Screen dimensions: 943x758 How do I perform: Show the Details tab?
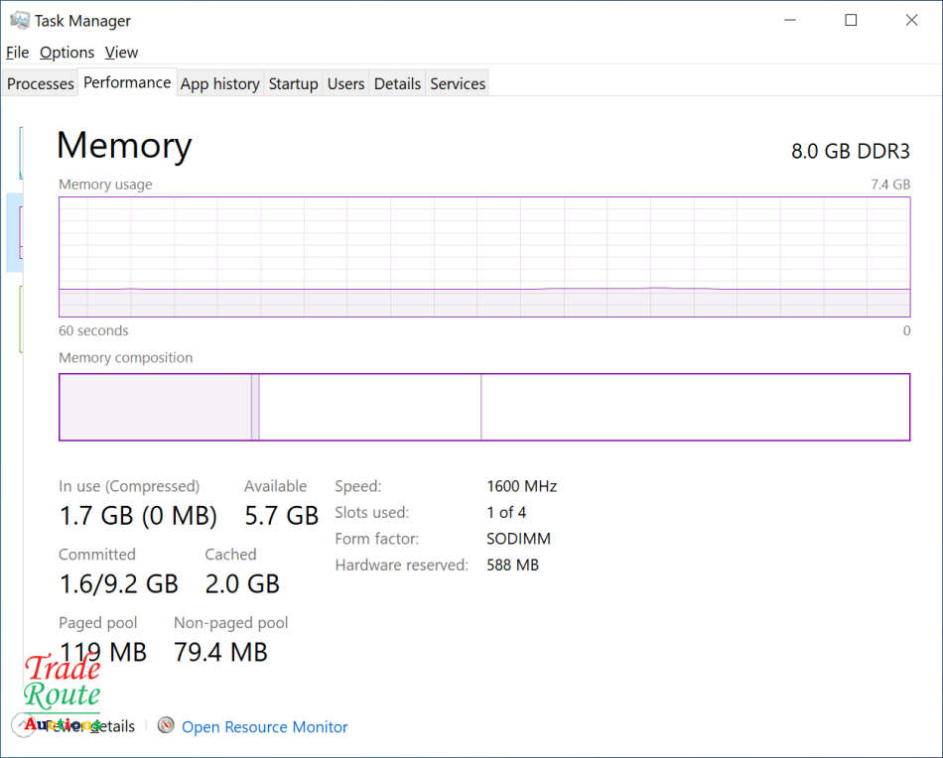[397, 84]
